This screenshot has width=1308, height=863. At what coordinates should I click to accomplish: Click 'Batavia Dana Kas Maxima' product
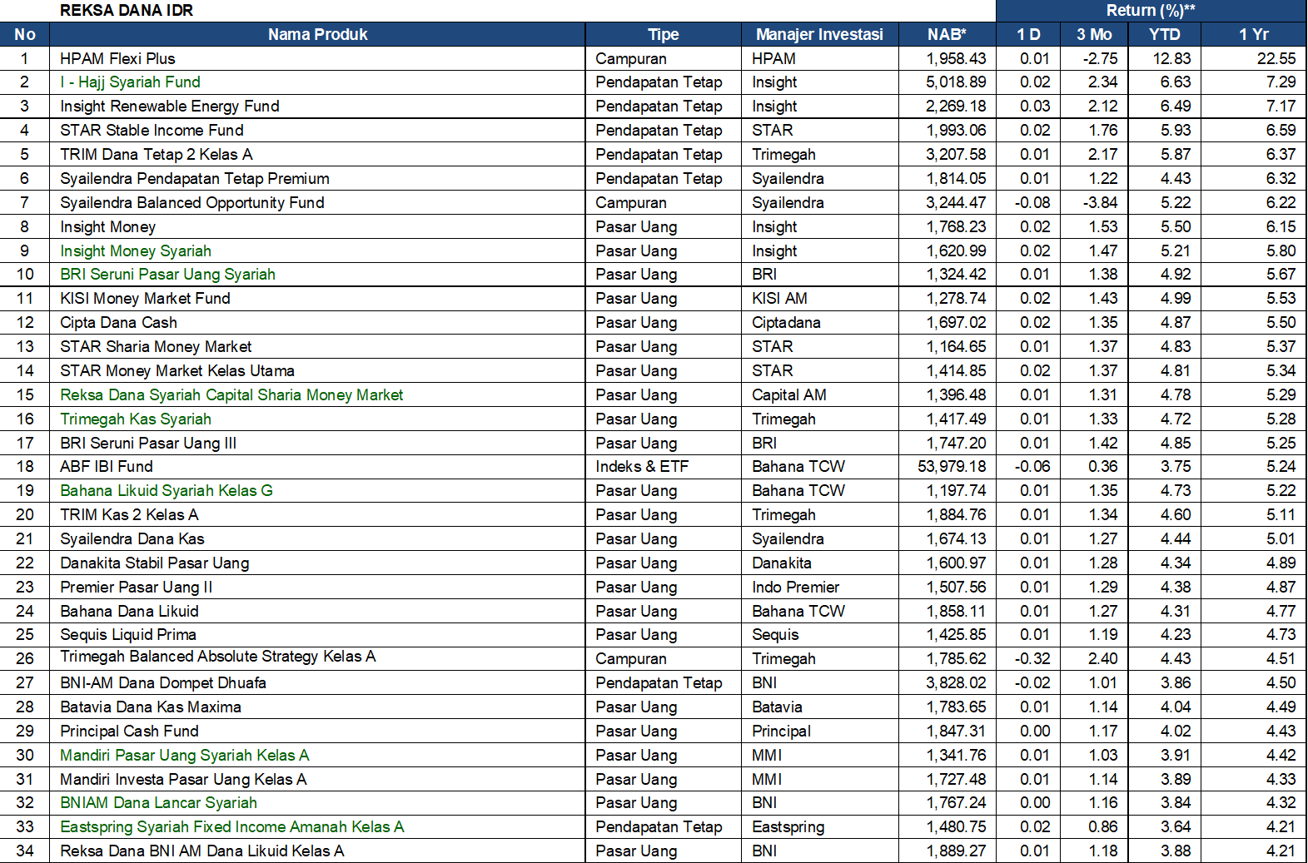pyautogui.click(x=151, y=707)
